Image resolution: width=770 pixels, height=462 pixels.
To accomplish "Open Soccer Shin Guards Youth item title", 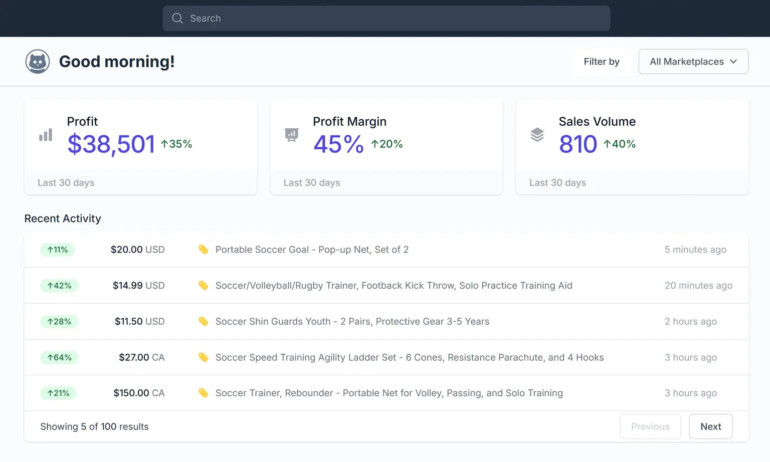I will pyautogui.click(x=352, y=322).
